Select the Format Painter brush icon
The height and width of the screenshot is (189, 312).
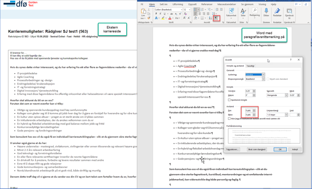[149, 18]
